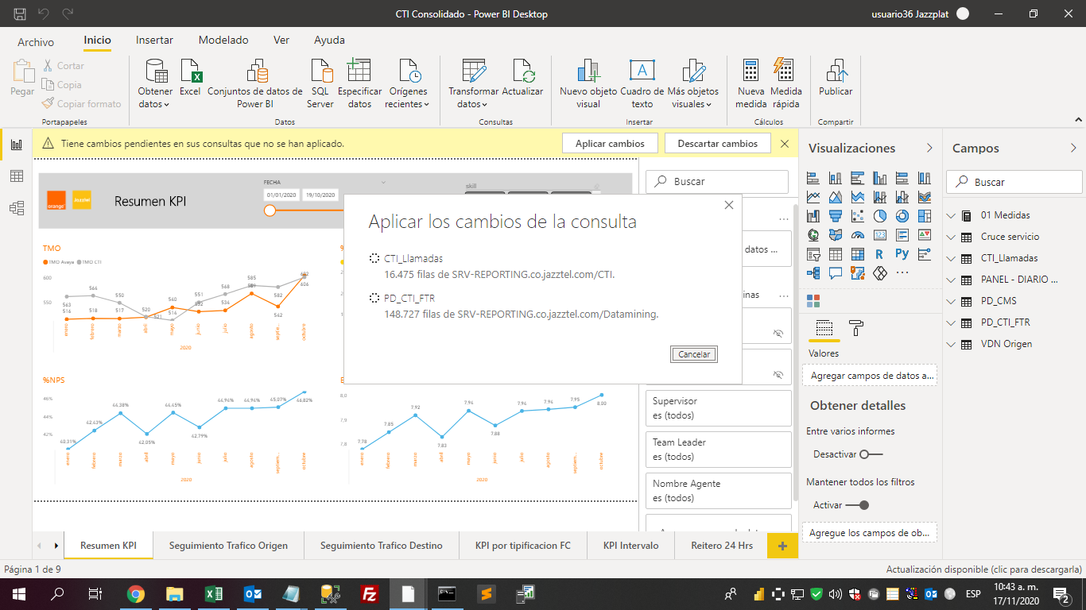Click the Excel data source icon in ribbon
Image resolution: width=1086 pixels, height=610 pixels.
click(x=190, y=77)
